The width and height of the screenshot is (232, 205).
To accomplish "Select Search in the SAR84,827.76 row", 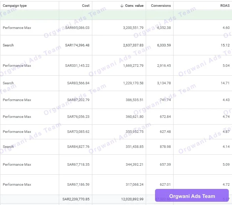I will click(8, 147).
